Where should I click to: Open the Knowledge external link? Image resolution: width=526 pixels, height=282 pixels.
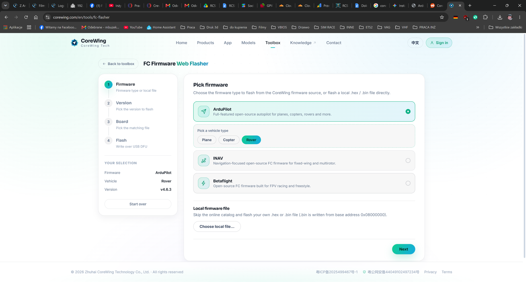pos(303,43)
